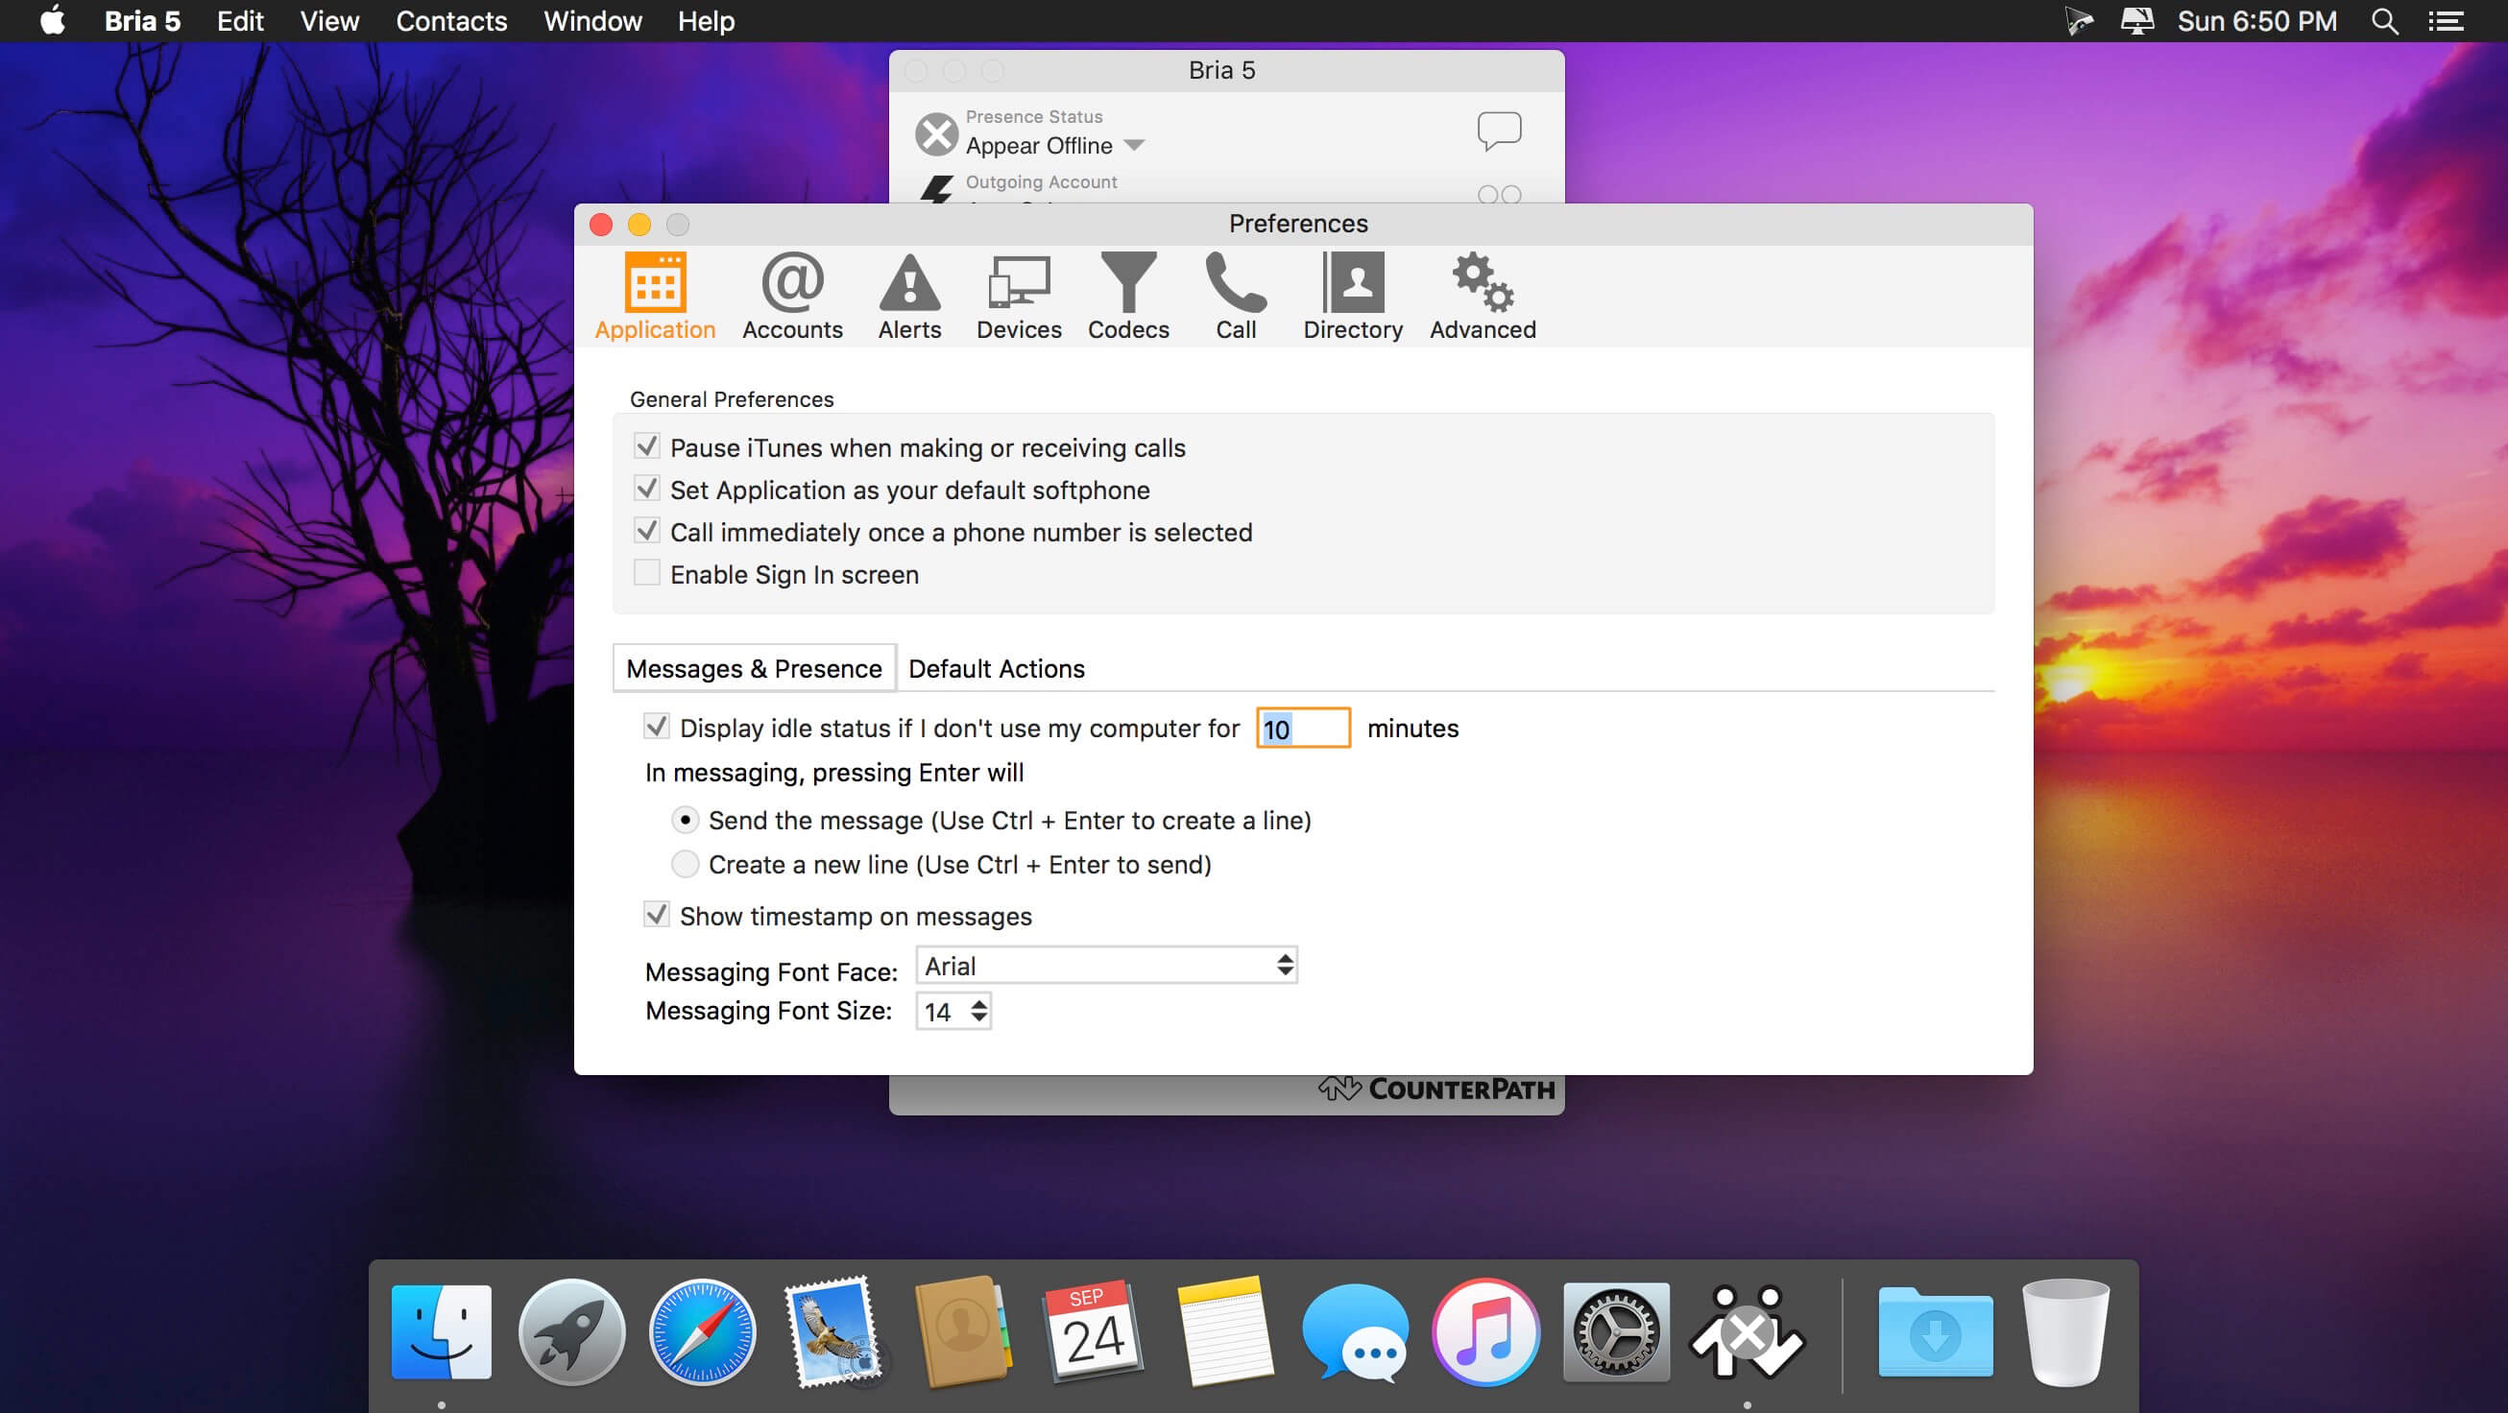The width and height of the screenshot is (2508, 1413).
Task: Click the clock showing Sun 6:50 PM
Action: pos(2256,20)
